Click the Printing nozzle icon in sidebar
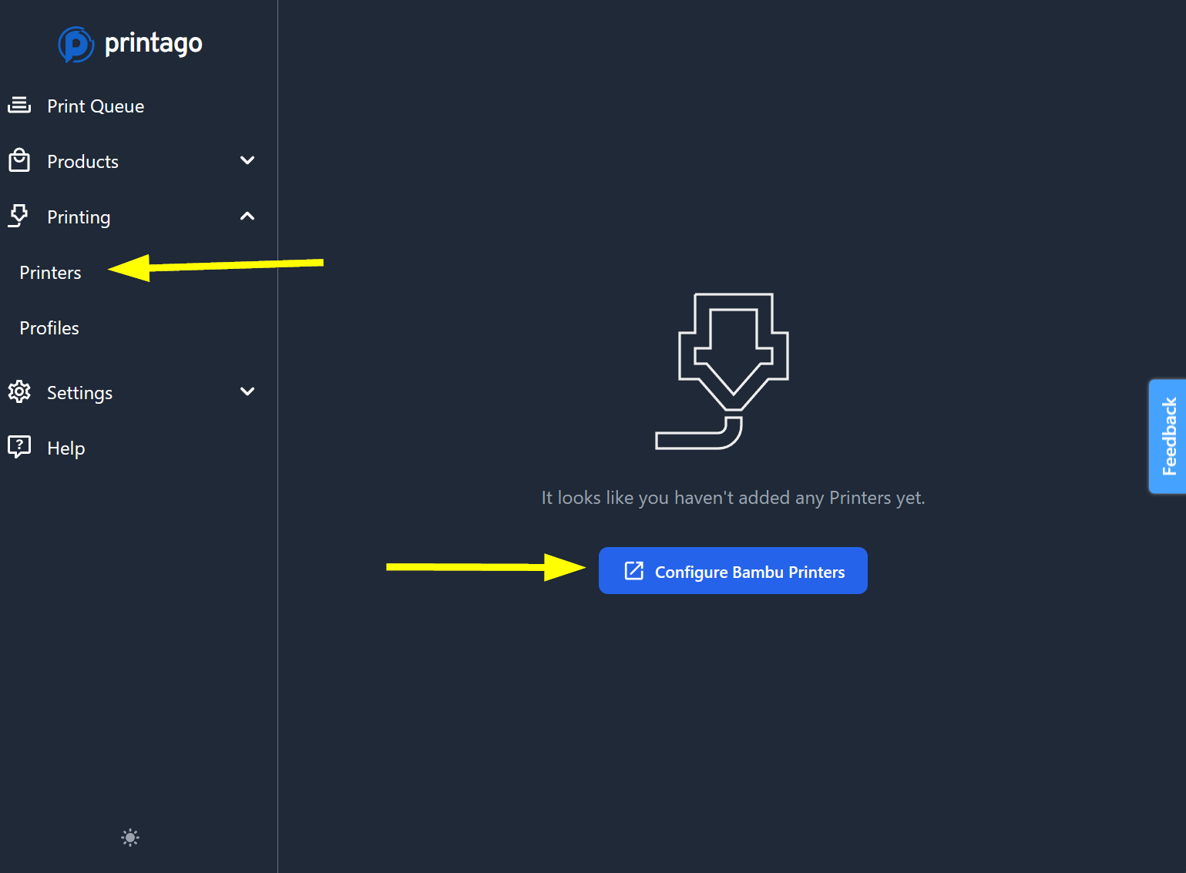The image size is (1186, 873). (19, 216)
